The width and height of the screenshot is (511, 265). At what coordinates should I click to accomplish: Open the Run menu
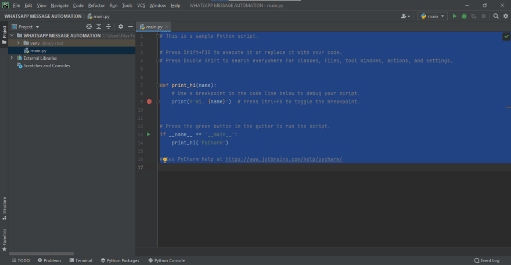click(x=113, y=6)
